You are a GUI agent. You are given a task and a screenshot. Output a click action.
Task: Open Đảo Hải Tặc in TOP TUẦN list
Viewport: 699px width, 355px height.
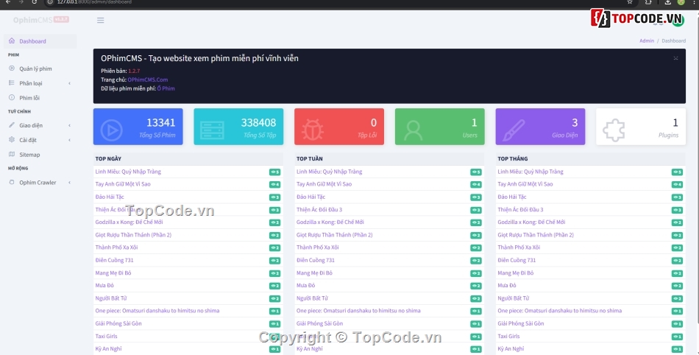click(311, 197)
